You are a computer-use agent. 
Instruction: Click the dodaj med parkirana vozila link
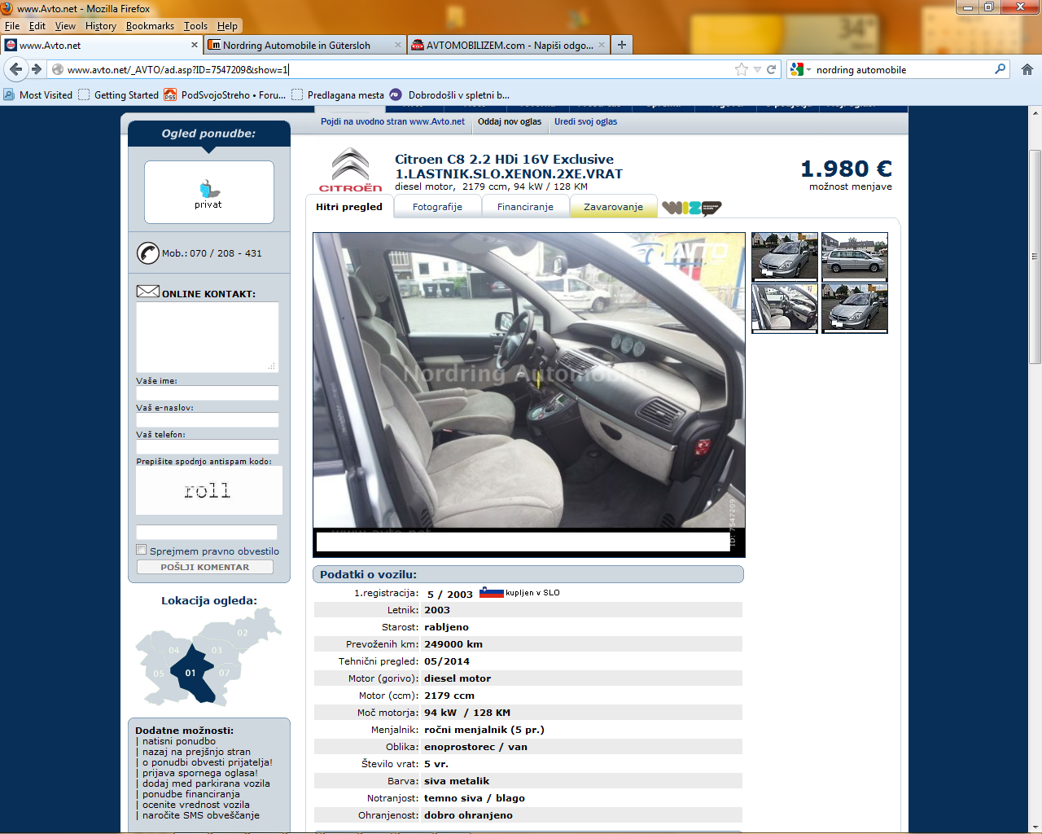[206, 784]
